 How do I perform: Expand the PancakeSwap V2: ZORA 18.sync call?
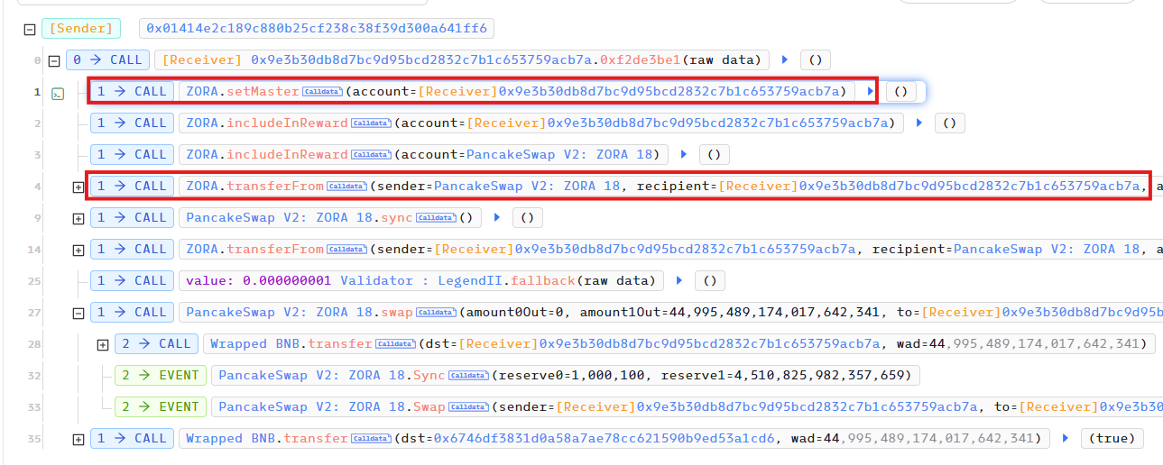point(78,218)
